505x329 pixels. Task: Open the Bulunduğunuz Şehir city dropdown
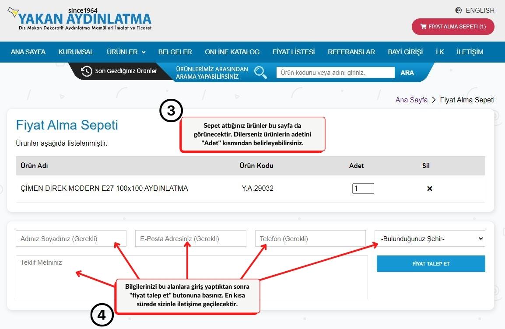(430, 238)
